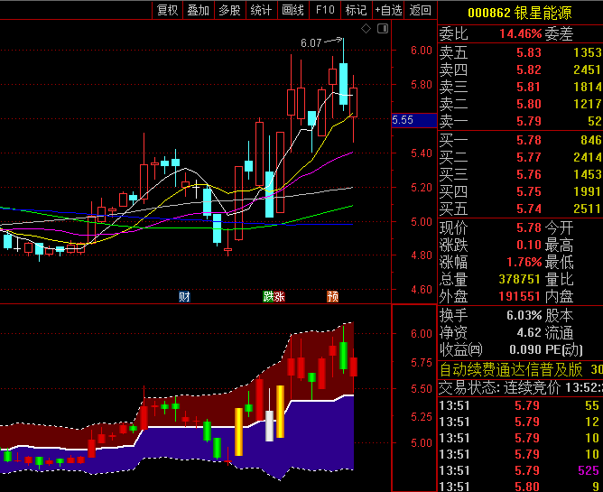Select the 13:51 trade tick with volume 55
This screenshot has width=603, height=492.
[521, 405]
